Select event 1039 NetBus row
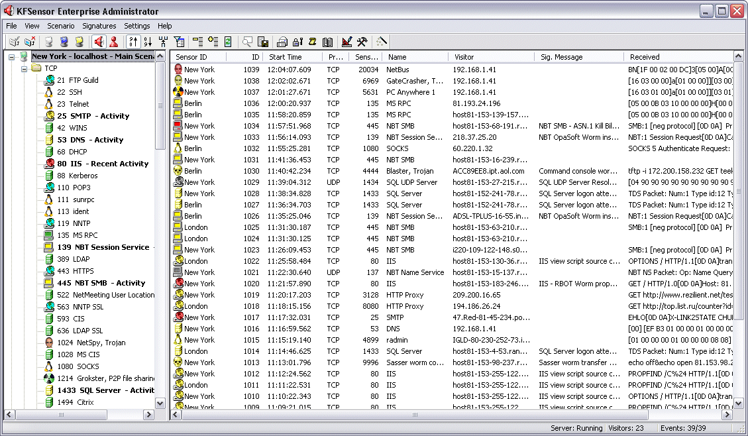The height and width of the screenshot is (436, 748). coord(453,70)
